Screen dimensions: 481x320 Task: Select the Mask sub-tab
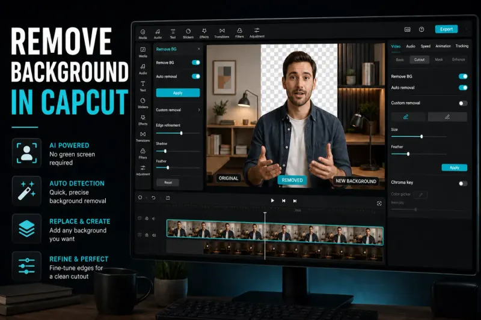[439, 59]
